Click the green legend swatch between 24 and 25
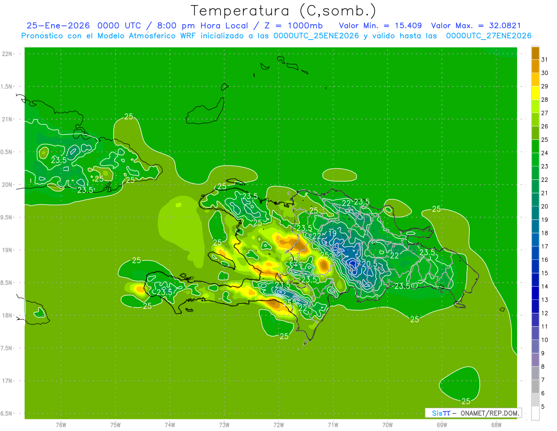Viewport: 557px width, 431px height. click(535, 146)
